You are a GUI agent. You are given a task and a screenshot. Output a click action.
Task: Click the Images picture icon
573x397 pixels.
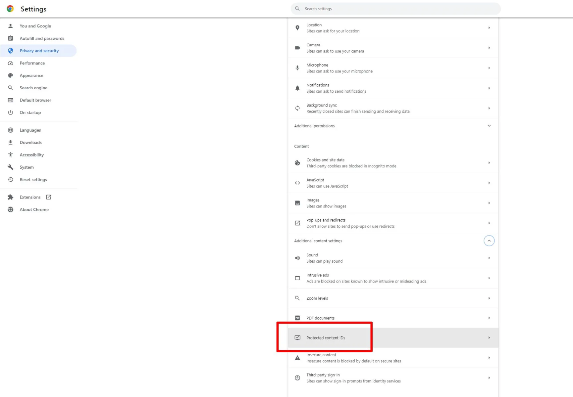pos(297,203)
